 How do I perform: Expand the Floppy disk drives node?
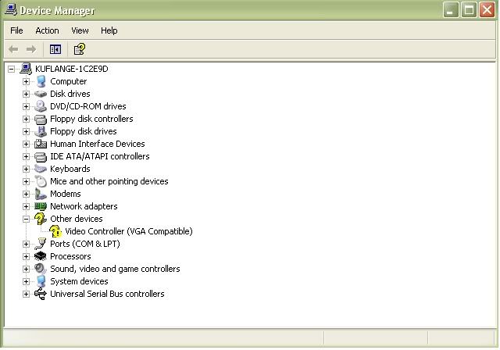coord(26,131)
